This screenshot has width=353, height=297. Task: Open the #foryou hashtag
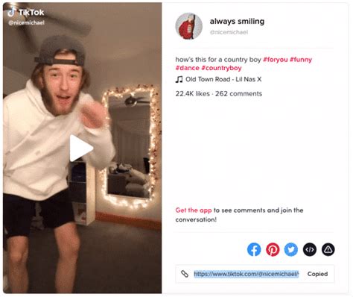tap(275, 60)
